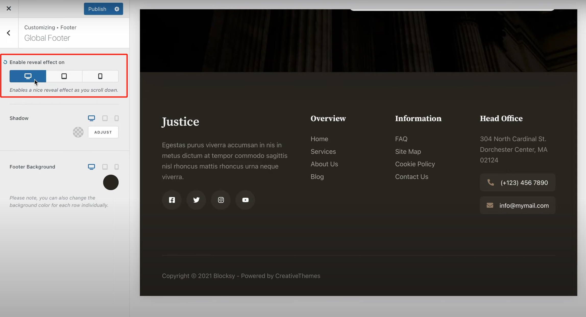Viewport: 586px width, 317px height.
Task: Click the Publish button
Action: tap(97, 9)
